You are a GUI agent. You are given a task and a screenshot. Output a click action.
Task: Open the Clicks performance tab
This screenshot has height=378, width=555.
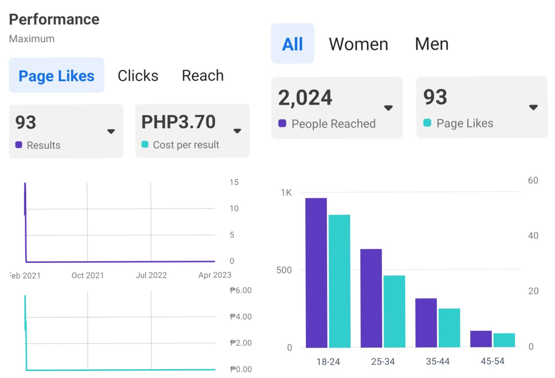(x=138, y=76)
